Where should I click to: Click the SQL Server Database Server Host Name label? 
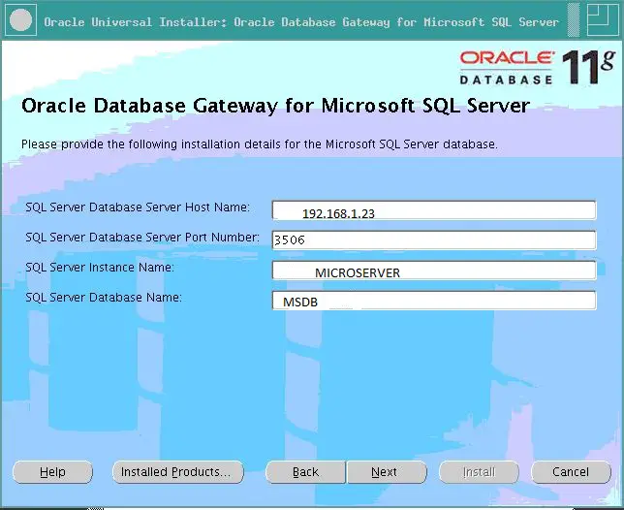pyautogui.click(x=138, y=207)
